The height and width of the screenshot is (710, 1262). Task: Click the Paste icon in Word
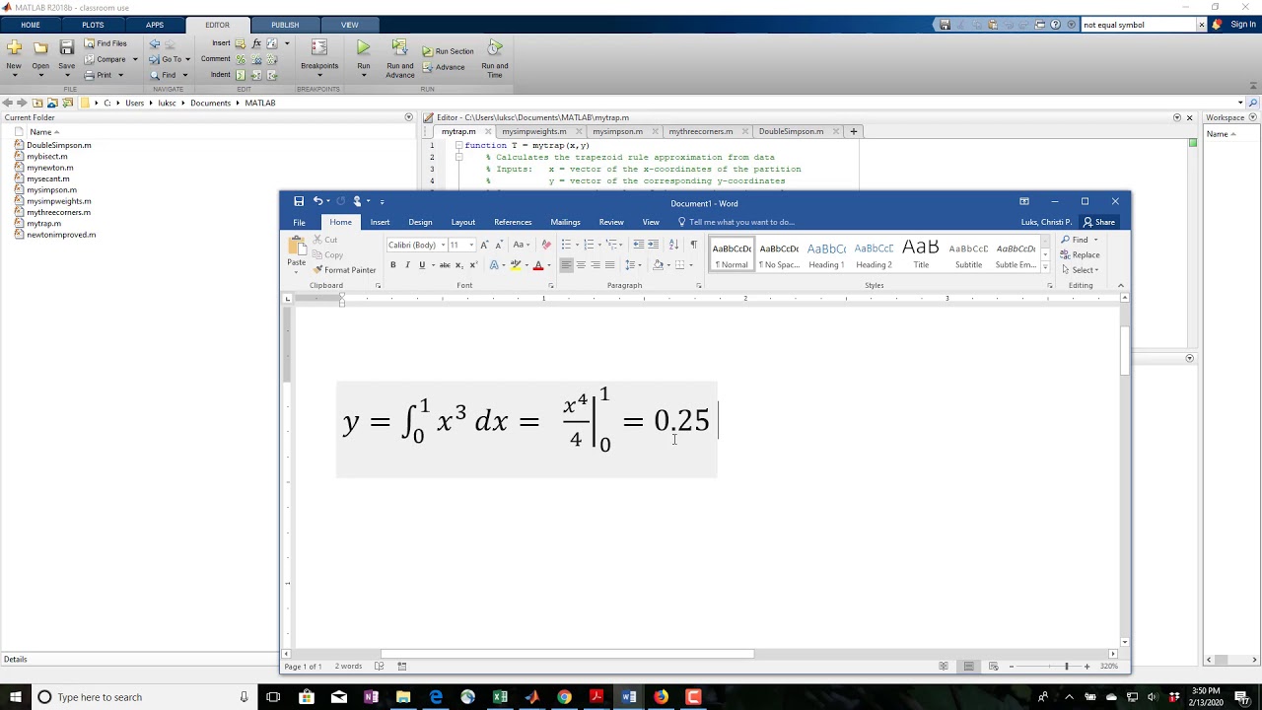pyautogui.click(x=297, y=247)
